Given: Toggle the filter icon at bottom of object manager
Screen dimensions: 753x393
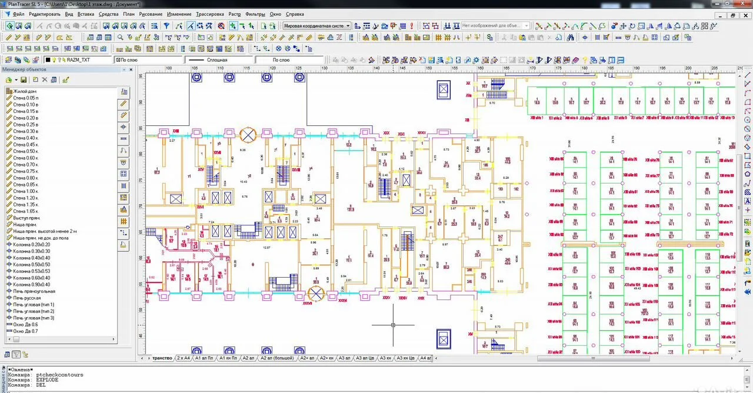Looking at the screenshot, I should (16, 354).
